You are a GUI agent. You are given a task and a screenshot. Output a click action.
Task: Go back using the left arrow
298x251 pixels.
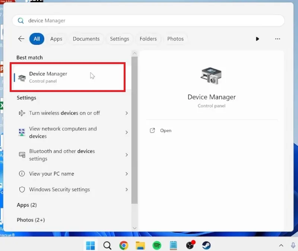click(21, 39)
